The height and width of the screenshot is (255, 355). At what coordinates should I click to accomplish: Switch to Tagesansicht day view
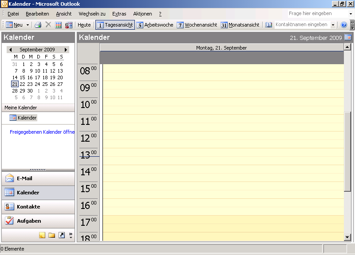pyautogui.click(x=115, y=25)
